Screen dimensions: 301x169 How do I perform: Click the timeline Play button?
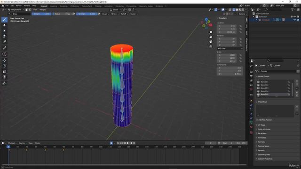point(127,143)
